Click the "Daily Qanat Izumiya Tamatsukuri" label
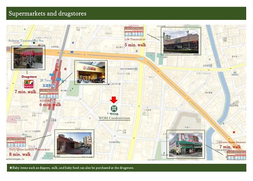The height and width of the screenshot is (181, 253). coord(30,150)
